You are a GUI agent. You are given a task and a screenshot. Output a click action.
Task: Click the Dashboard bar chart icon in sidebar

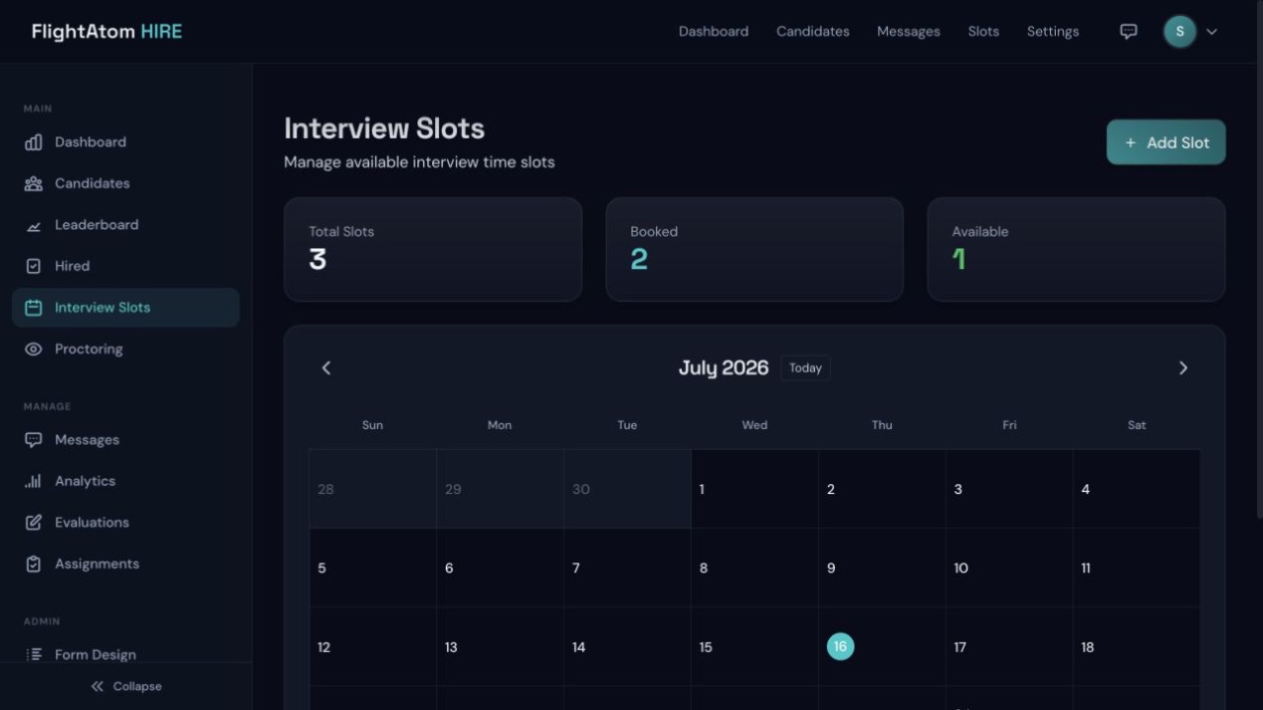[x=34, y=142]
